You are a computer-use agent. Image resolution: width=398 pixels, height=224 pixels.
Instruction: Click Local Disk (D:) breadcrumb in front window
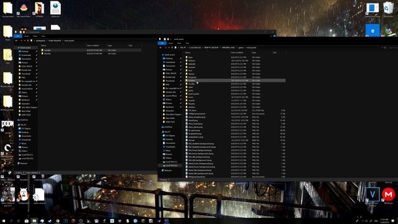coord(195,47)
